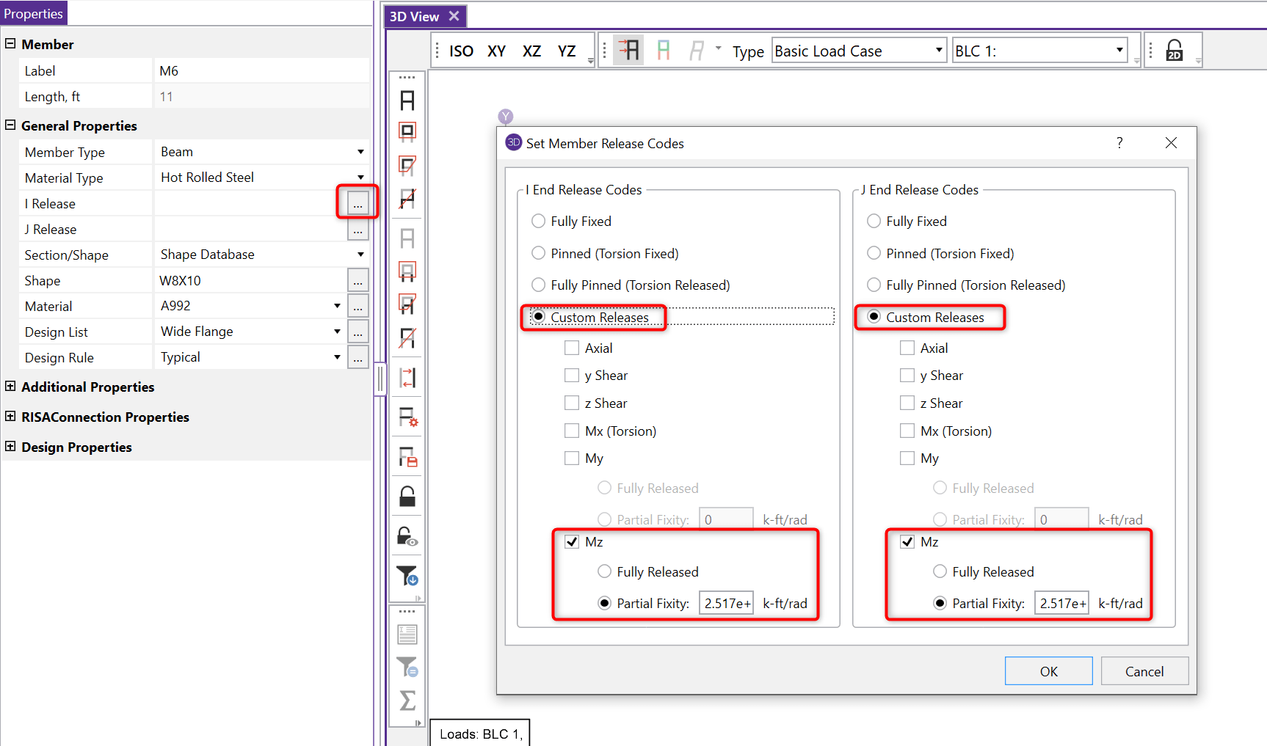Viewport: 1267px width, 746px height.
Task: Click the member with gear icon
Action: (407, 417)
